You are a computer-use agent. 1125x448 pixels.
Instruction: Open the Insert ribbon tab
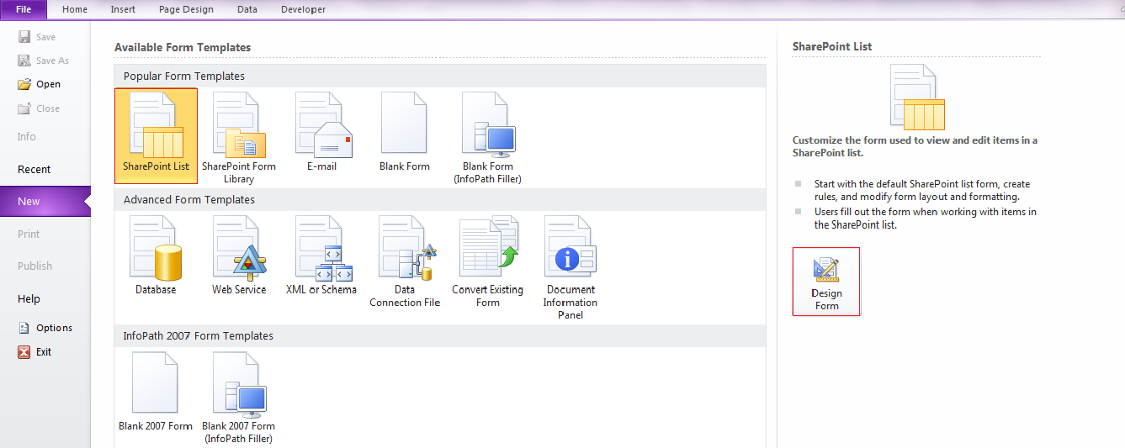[123, 9]
